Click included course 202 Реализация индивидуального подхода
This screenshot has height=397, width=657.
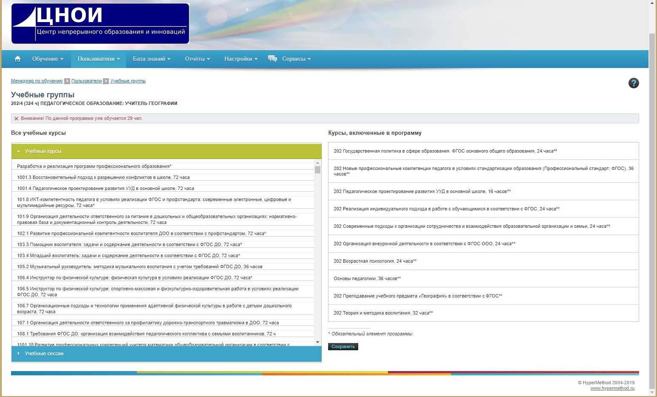[484, 209]
